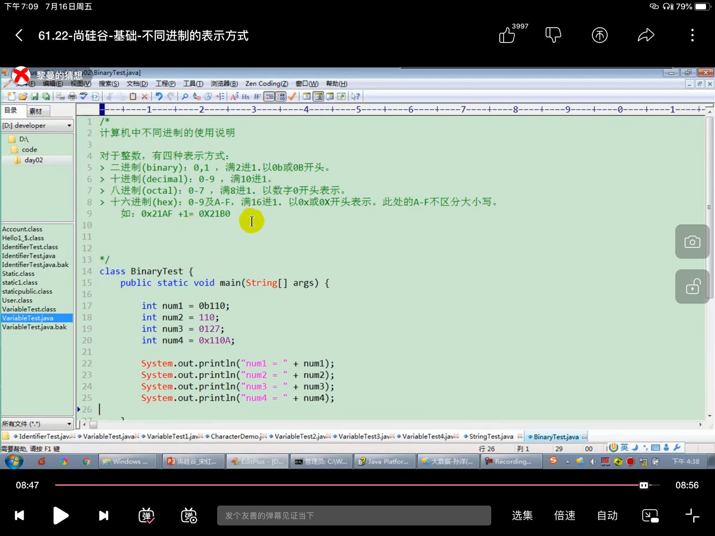
Task: Click the red X delete icon
Action: coord(144,97)
